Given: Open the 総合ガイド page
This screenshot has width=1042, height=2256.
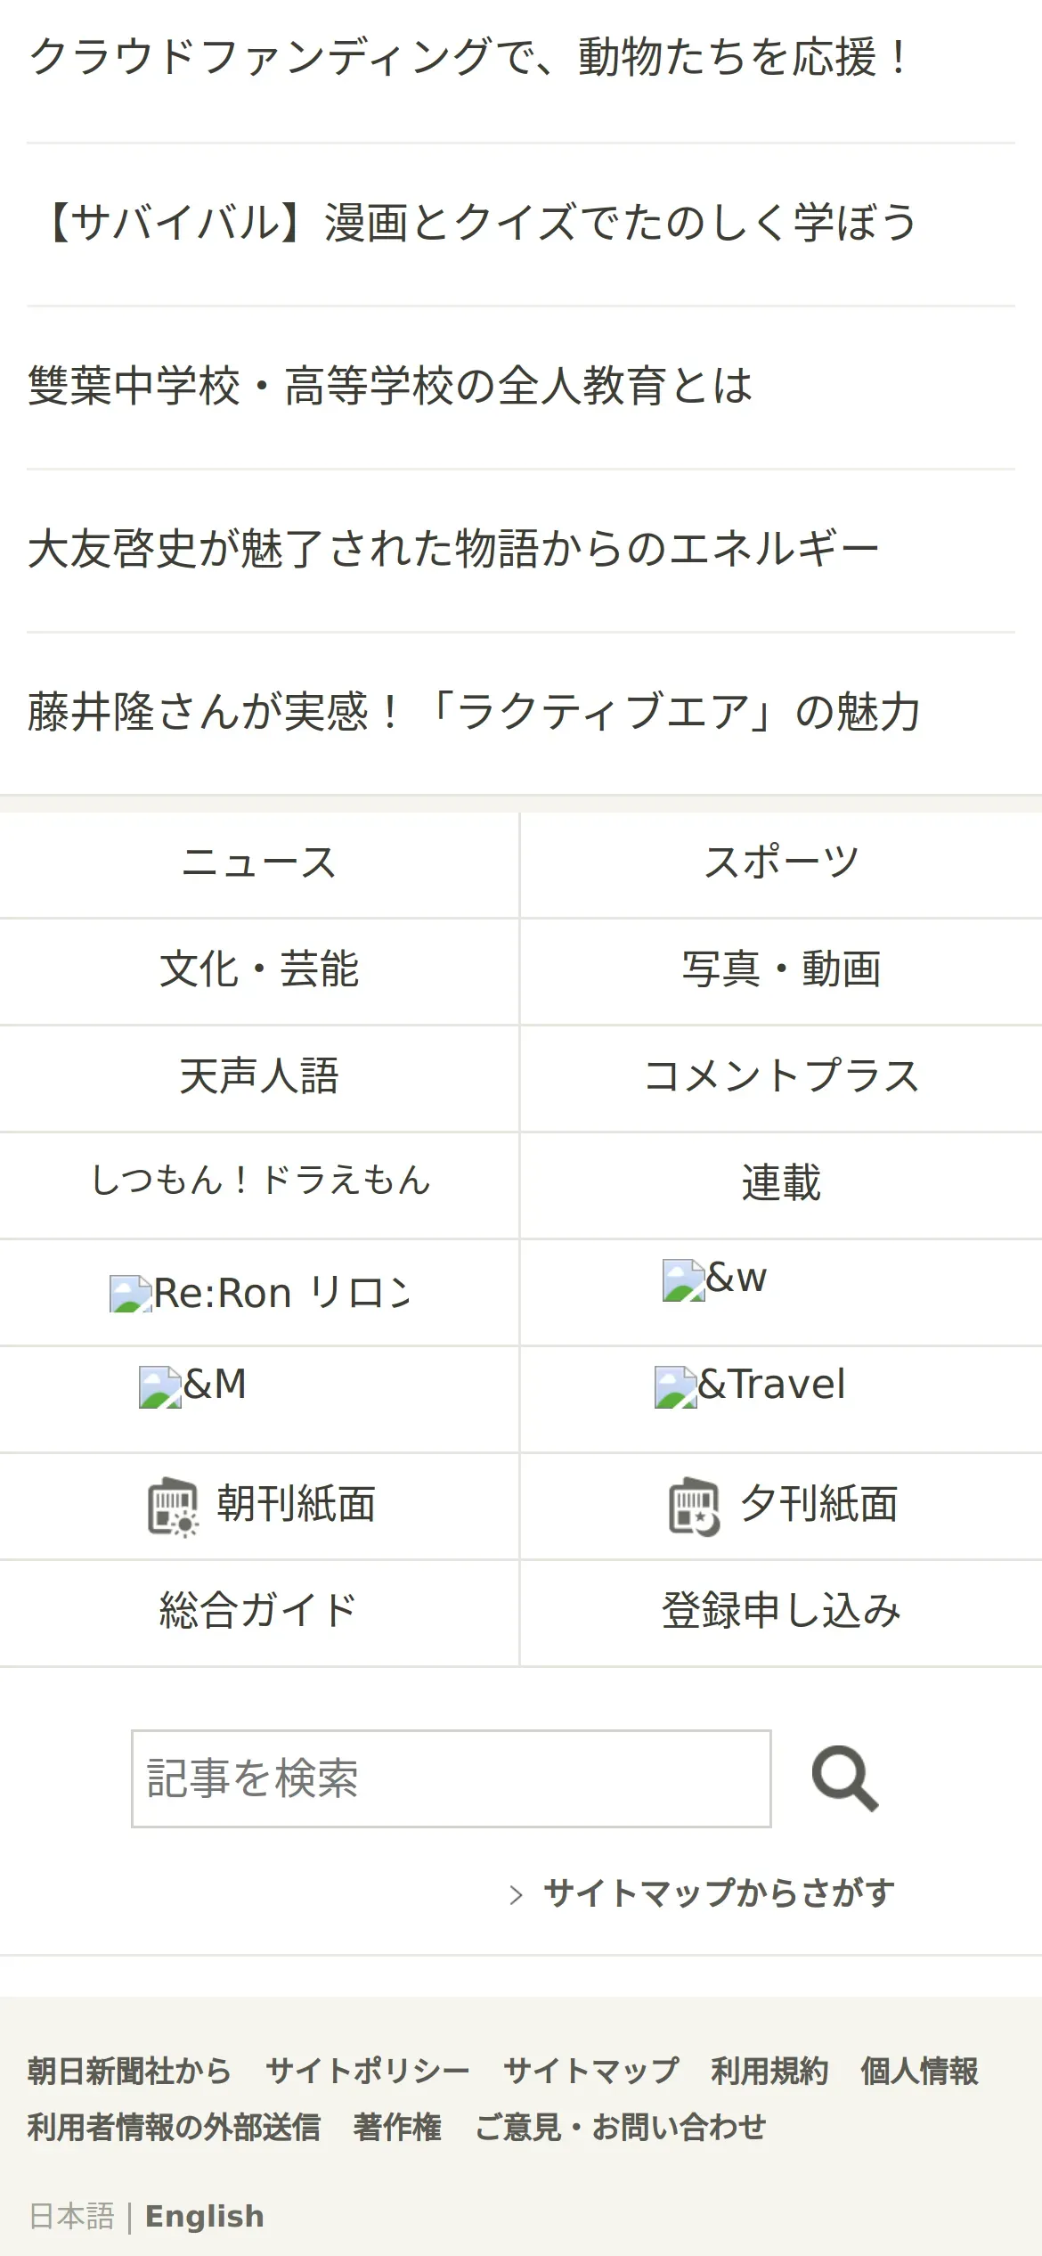Looking at the screenshot, I should pos(259,1612).
